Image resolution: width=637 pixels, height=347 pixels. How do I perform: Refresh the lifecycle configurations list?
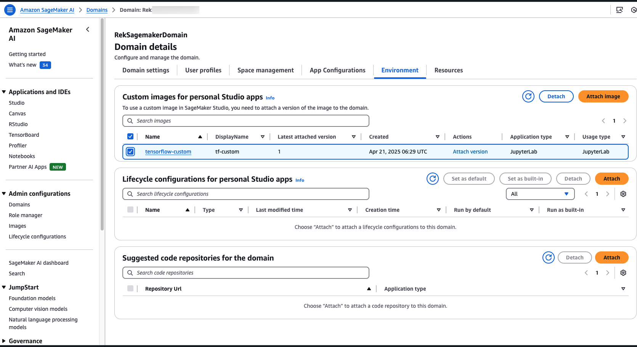pos(433,179)
